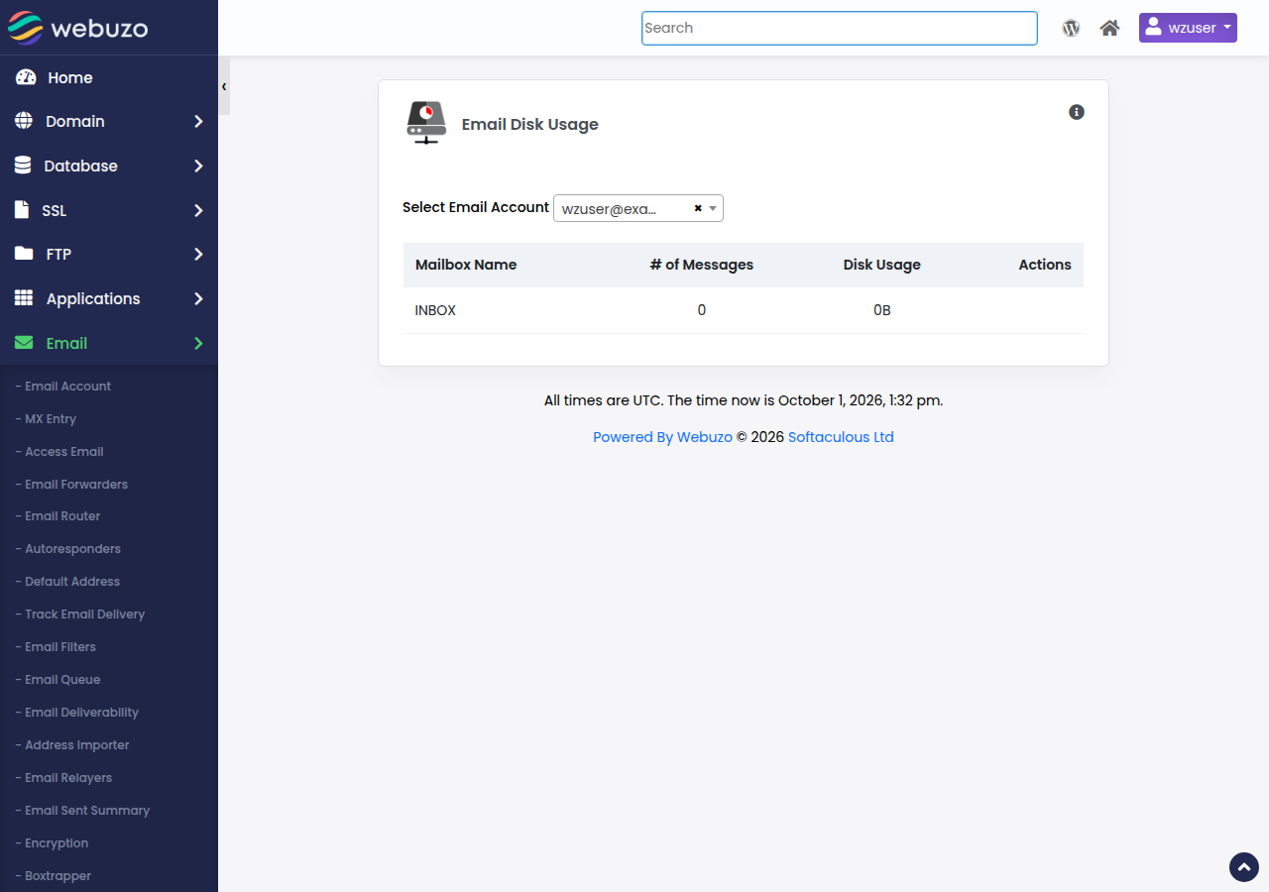The image size is (1269, 892).
Task: Open the WordPress manager icon
Action: click(1071, 28)
